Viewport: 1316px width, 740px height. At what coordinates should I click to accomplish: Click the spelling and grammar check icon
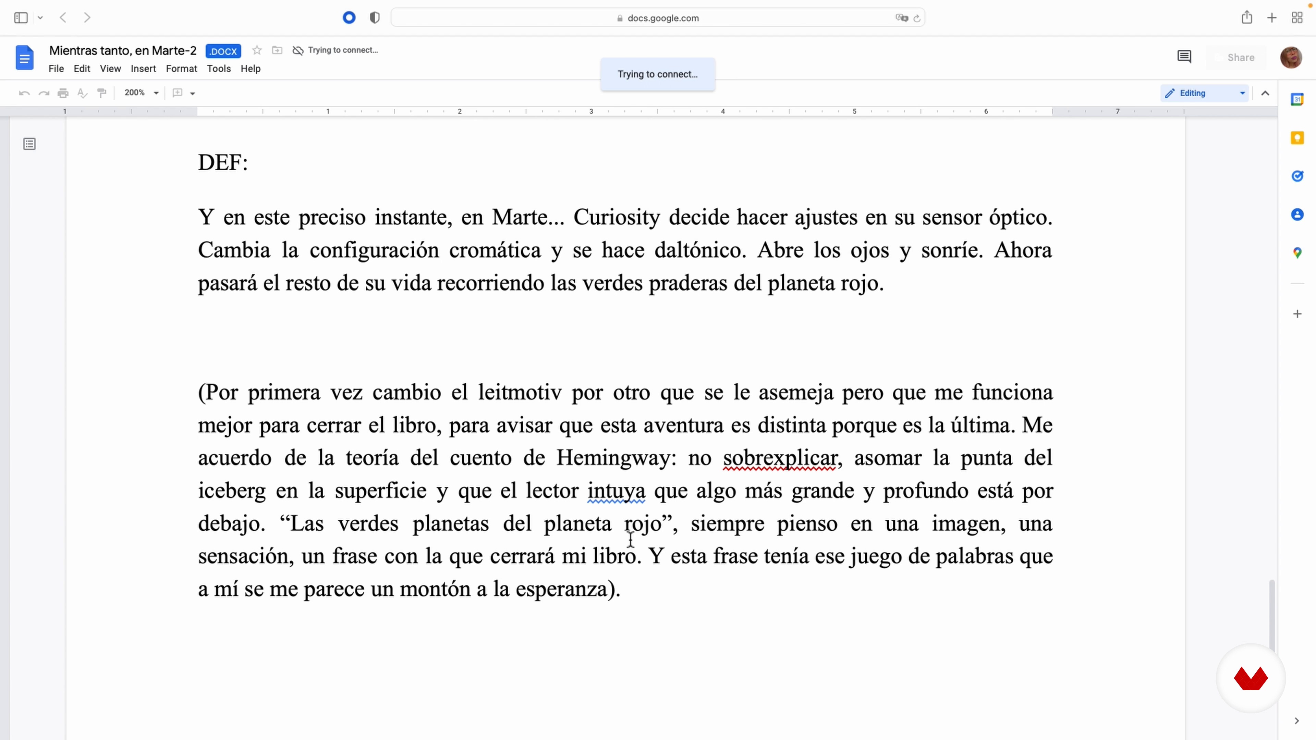coord(82,93)
